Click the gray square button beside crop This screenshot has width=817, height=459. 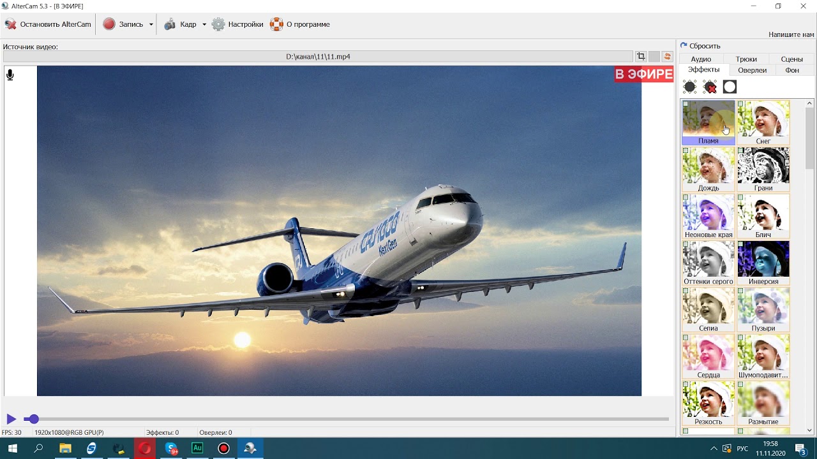pos(654,57)
